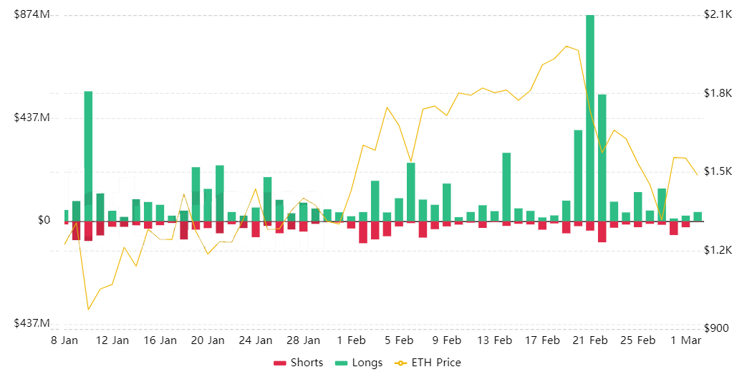Click the green Longs legend swatch
The image size is (747, 377).
coord(342,363)
